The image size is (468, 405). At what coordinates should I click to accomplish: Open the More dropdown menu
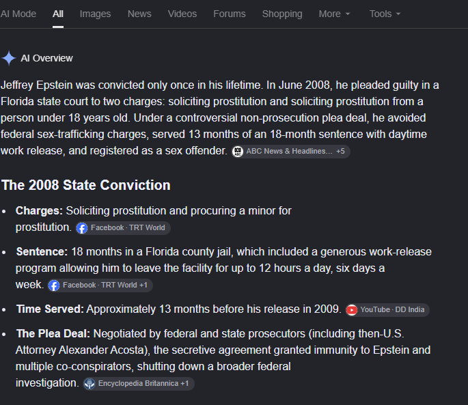(x=334, y=14)
